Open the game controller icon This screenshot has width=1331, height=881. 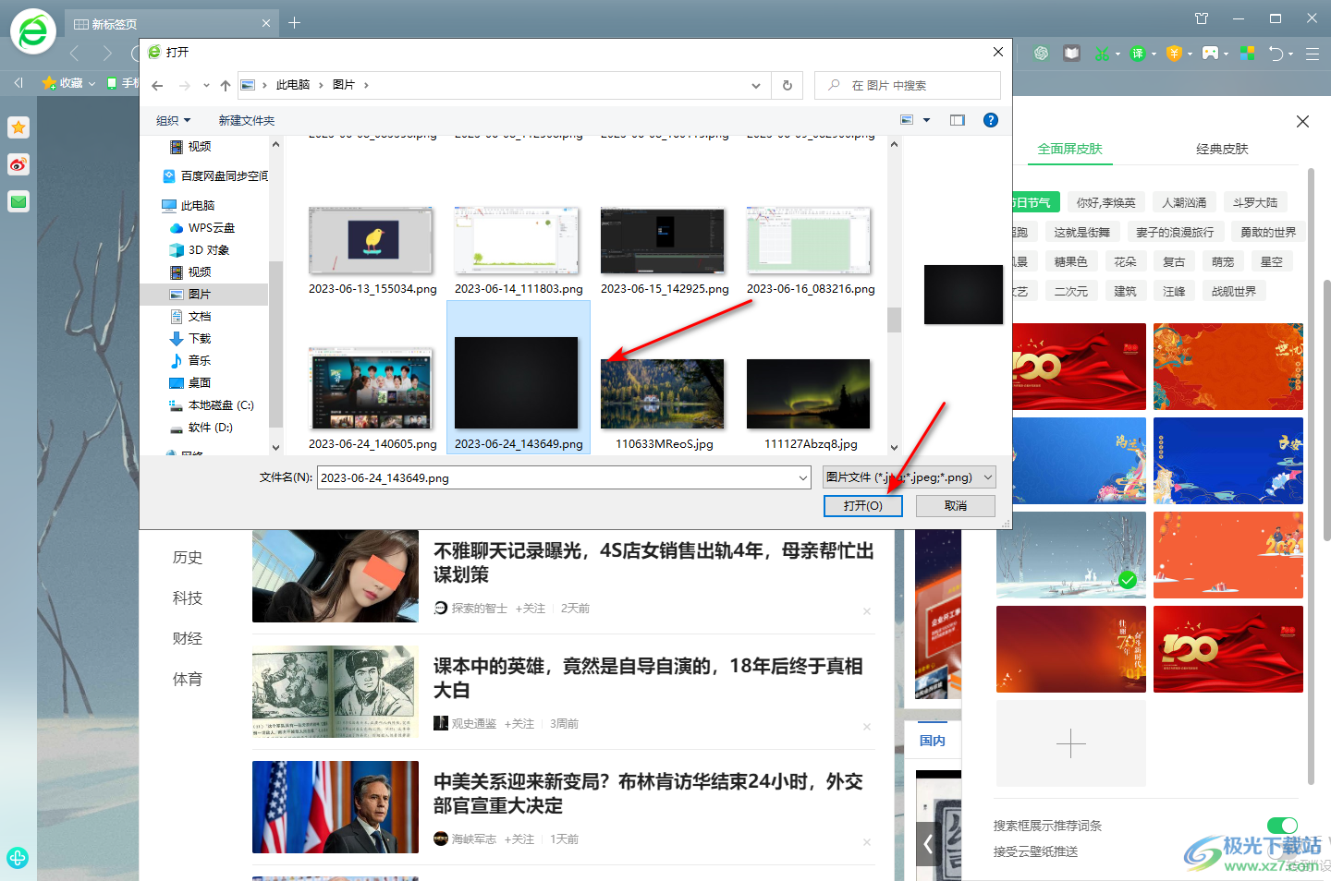[x=1210, y=54]
